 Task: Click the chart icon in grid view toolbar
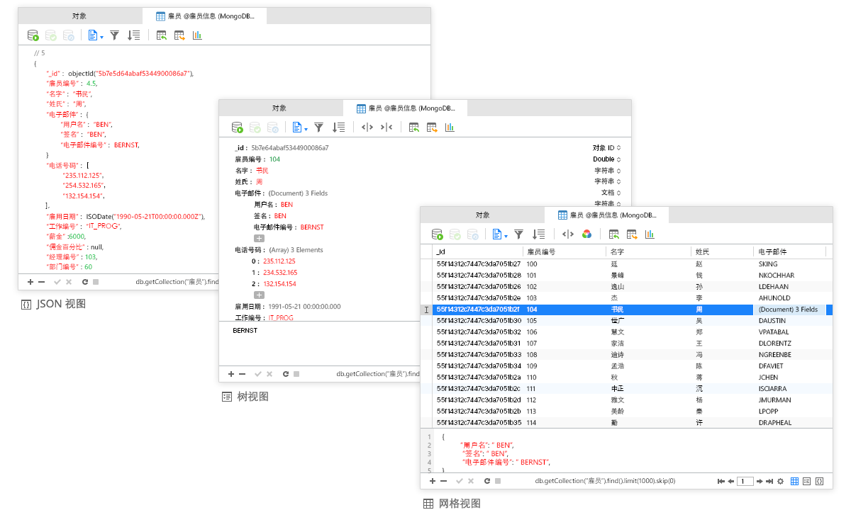click(650, 234)
